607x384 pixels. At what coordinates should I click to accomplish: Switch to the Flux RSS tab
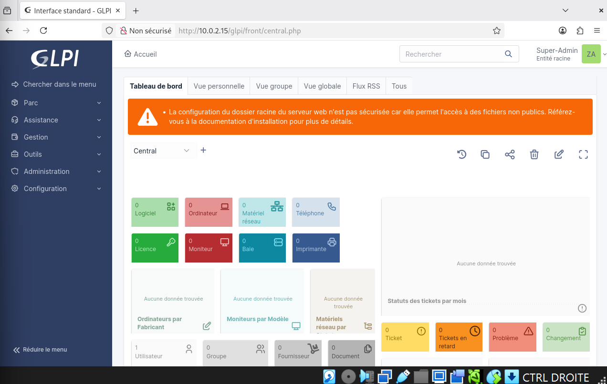pos(366,86)
